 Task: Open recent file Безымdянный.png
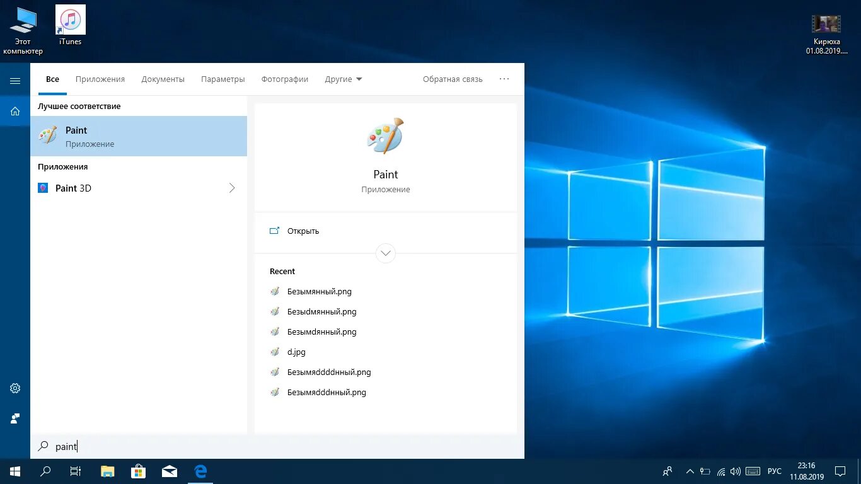pos(322,332)
